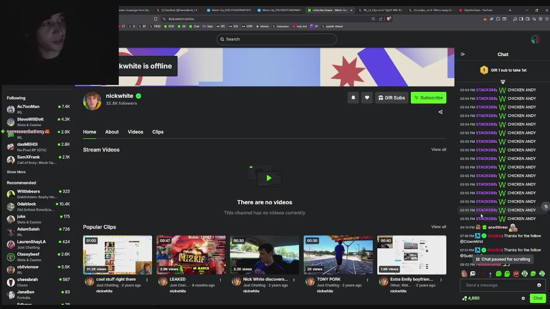Image resolution: width=550 pixels, height=309 pixels.
Task: Open dasMEHDI channel in Following
Action: click(38, 147)
